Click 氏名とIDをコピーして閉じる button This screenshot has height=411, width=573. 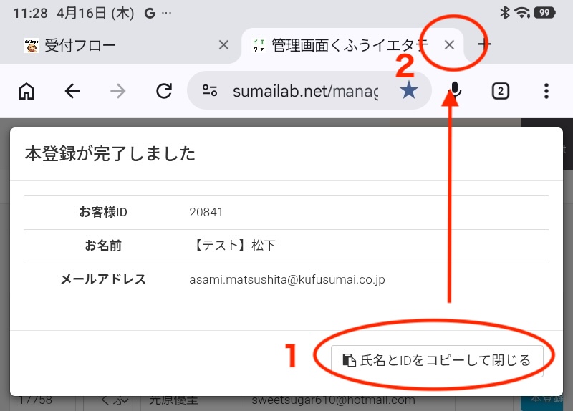[x=437, y=361]
